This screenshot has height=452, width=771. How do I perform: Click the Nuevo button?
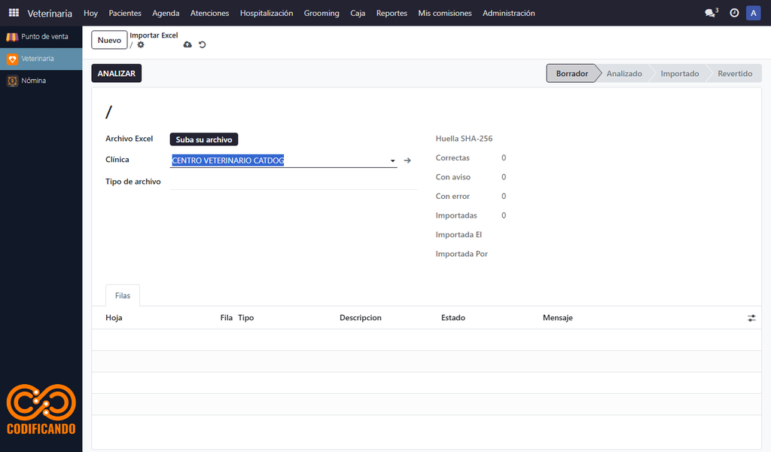pos(109,41)
